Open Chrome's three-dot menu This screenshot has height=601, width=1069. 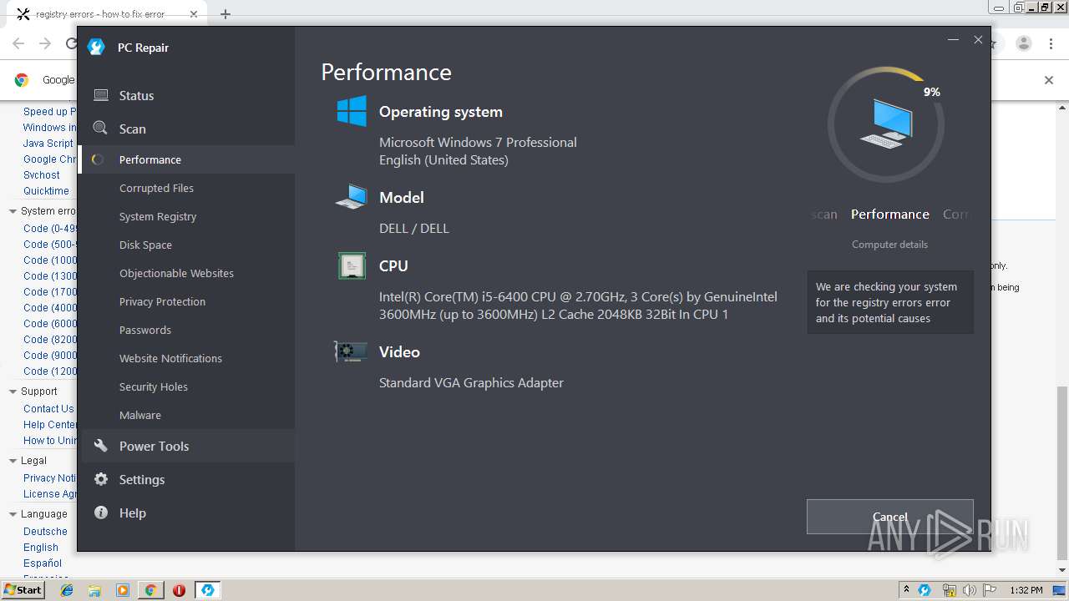click(x=1051, y=43)
